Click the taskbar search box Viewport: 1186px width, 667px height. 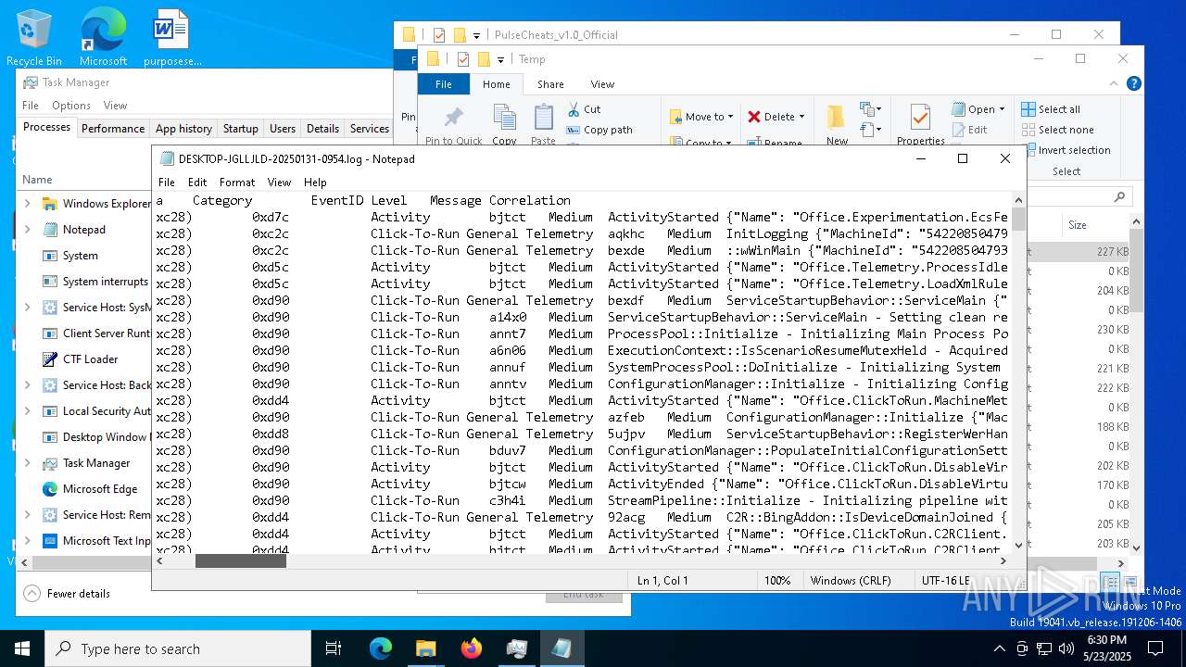pyautogui.click(x=178, y=648)
